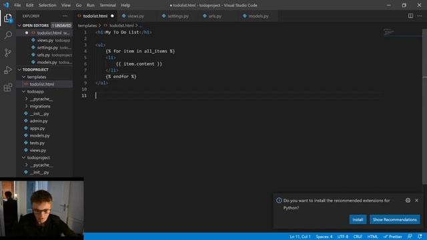Open notifications bell in status bar
Viewport: 427px width, 240px height.
point(420,237)
